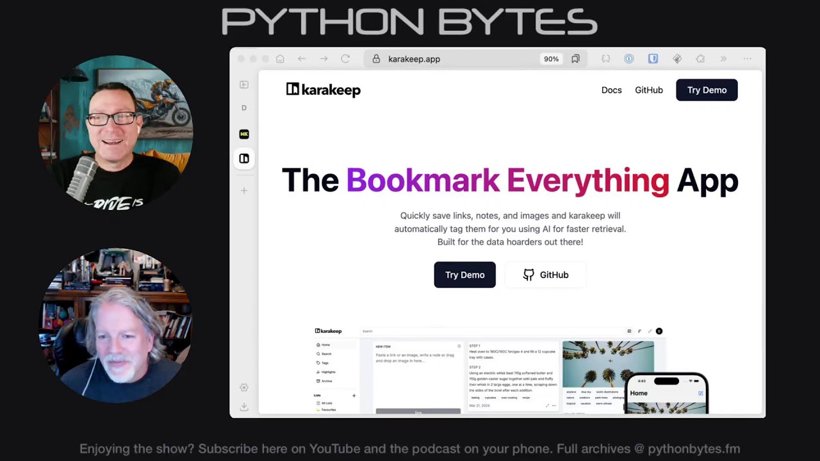The image size is (820, 461).
Task: Click the bookmarks icon in the address bar
Action: 575,59
